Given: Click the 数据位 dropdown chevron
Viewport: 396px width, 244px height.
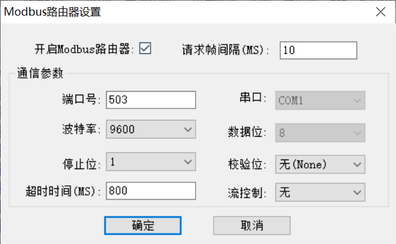Looking at the screenshot, I should pyautogui.click(x=357, y=133).
